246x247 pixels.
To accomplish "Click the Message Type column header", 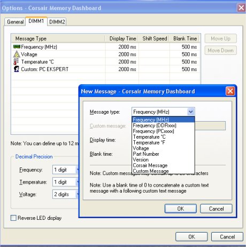I will click(58, 38).
